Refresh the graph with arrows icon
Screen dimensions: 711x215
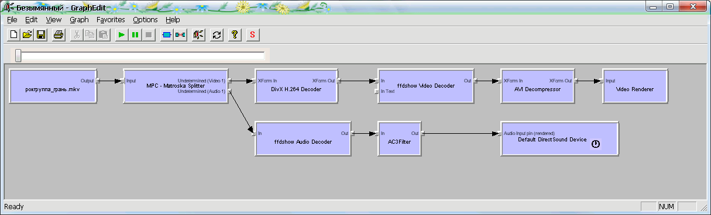pyautogui.click(x=217, y=35)
